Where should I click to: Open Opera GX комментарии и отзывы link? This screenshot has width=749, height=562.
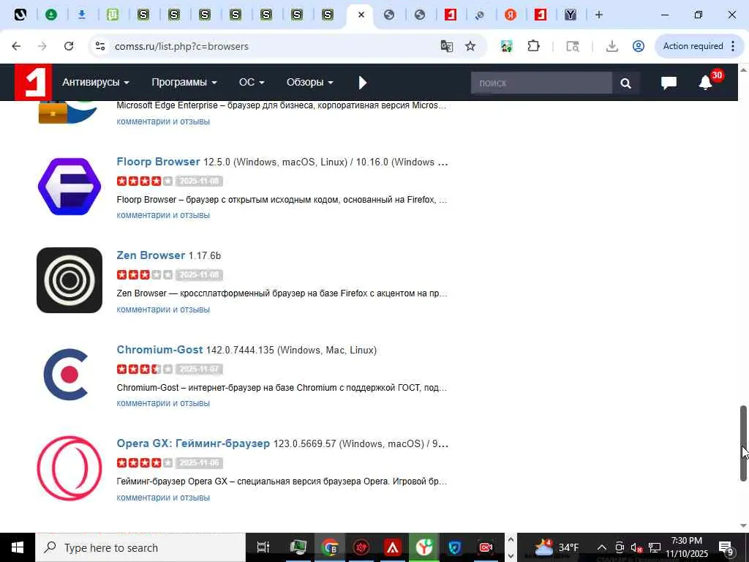(163, 498)
